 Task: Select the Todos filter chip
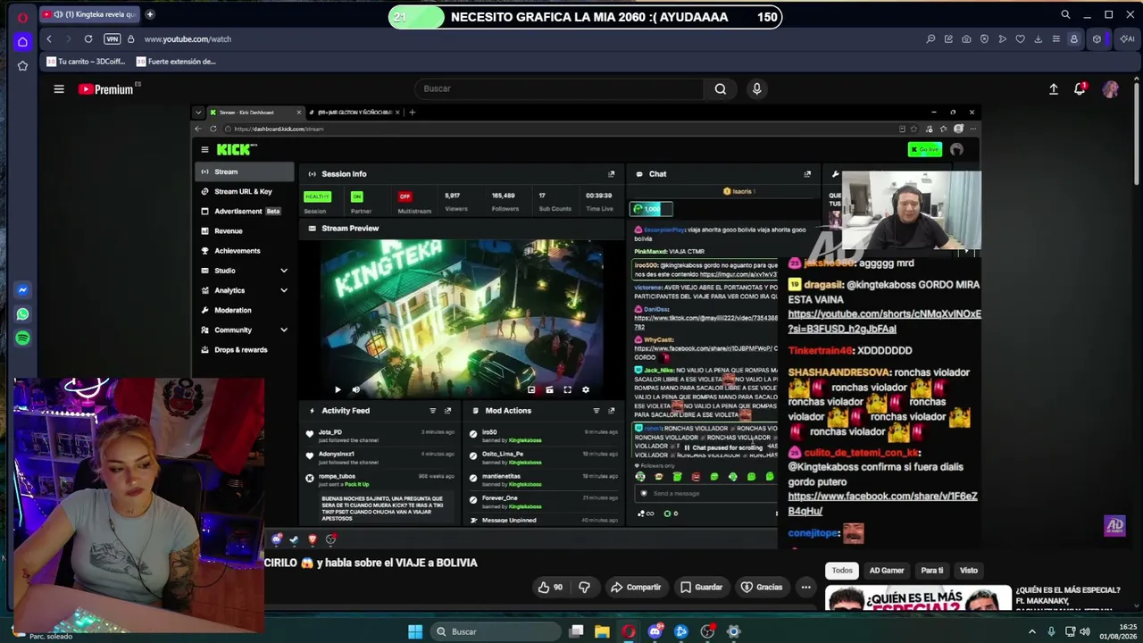coord(842,570)
